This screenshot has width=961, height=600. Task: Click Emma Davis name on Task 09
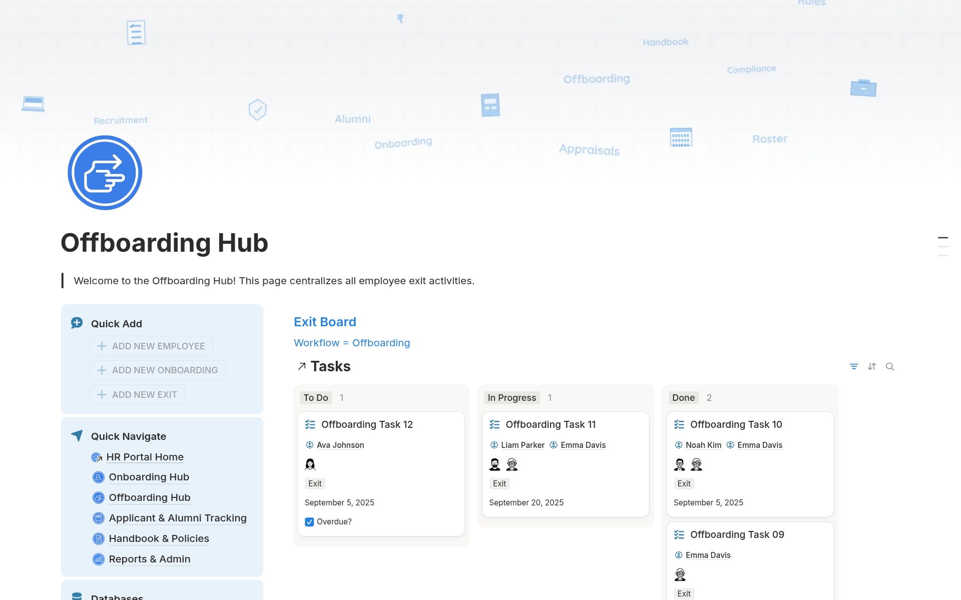tap(708, 555)
